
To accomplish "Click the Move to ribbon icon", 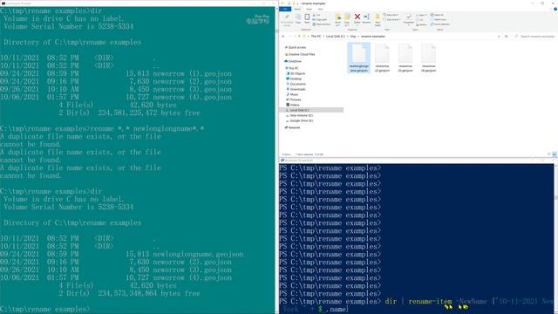I will (337, 19).
